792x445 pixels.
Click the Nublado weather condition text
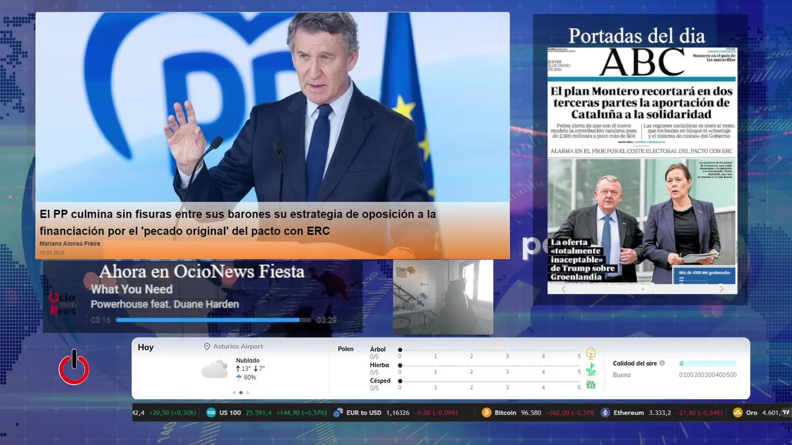click(247, 360)
